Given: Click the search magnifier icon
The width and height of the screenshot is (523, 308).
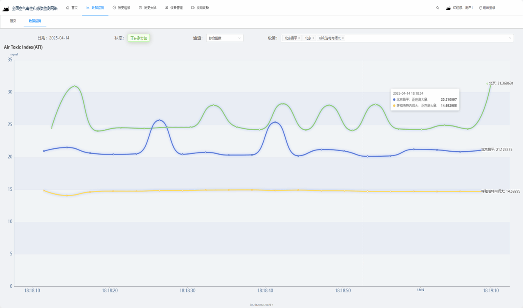Looking at the screenshot, I should [438, 8].
